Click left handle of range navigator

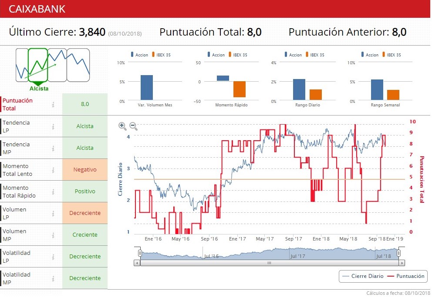pyautogui.click(x=140, y=253)
